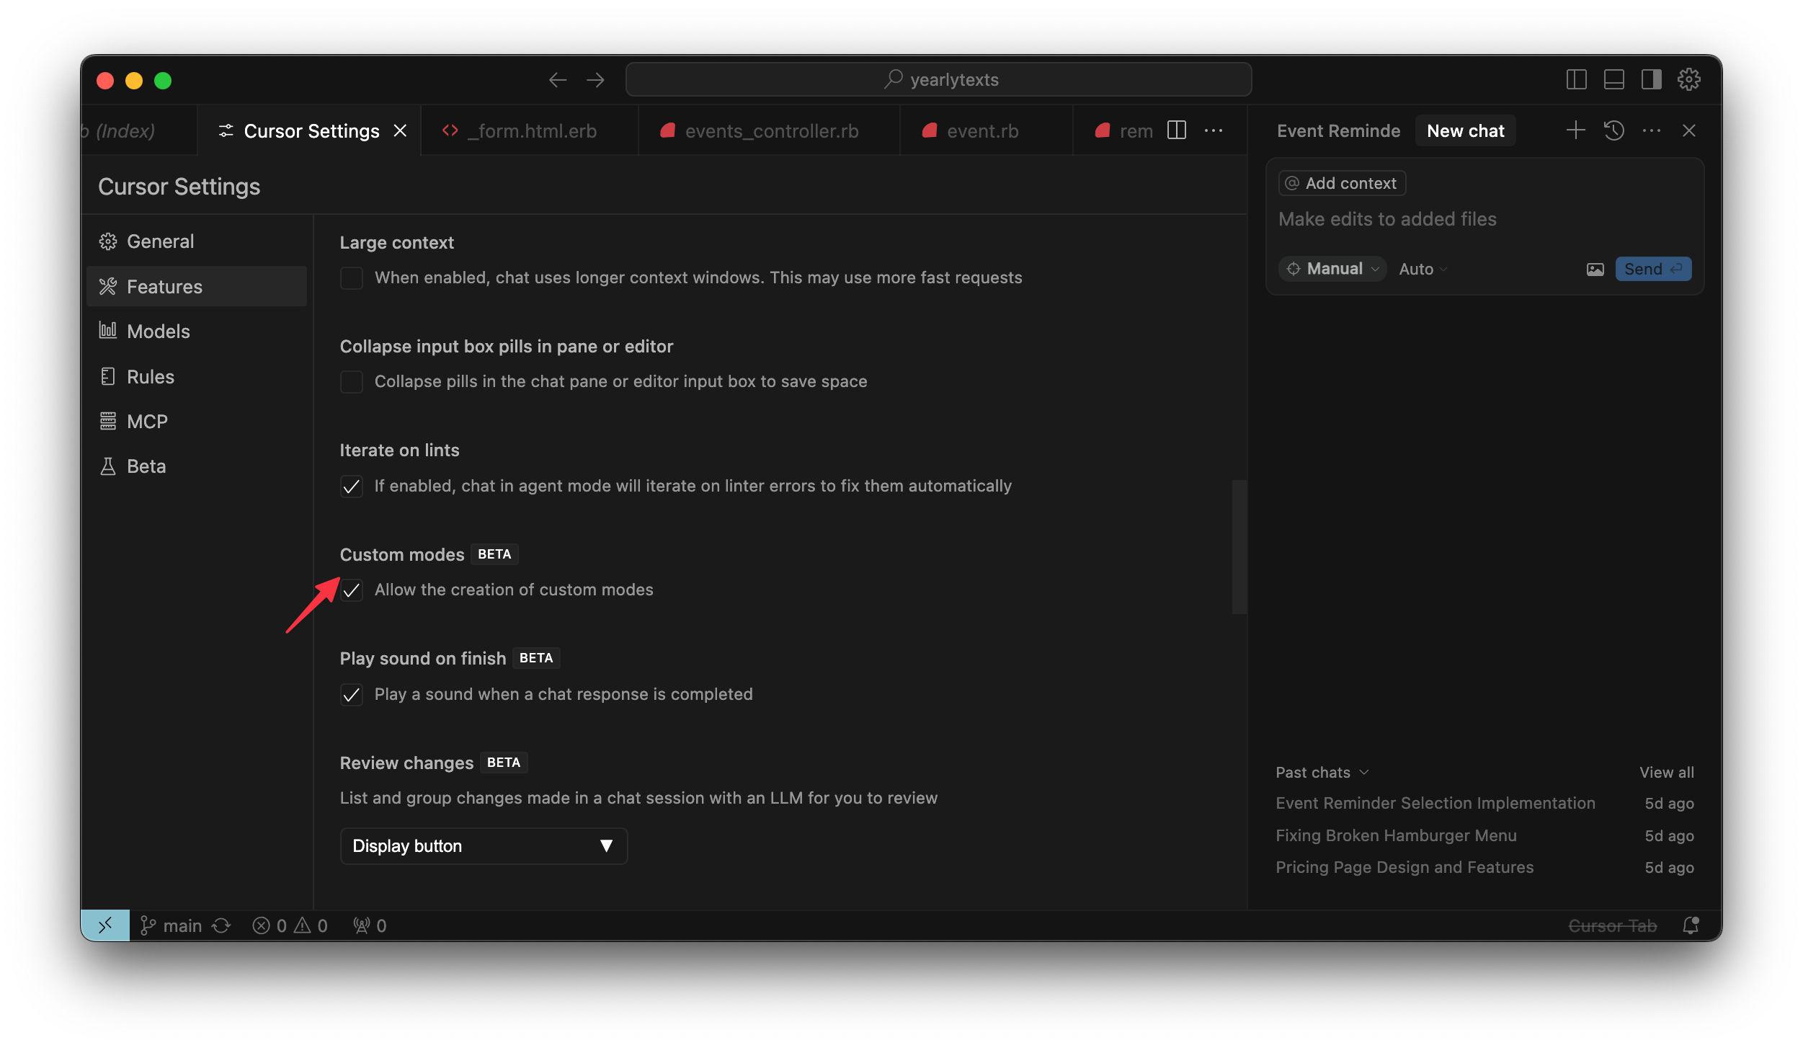Select the New chat tab
This screenshot has height=1048, width=1803.
[1465, 130]
